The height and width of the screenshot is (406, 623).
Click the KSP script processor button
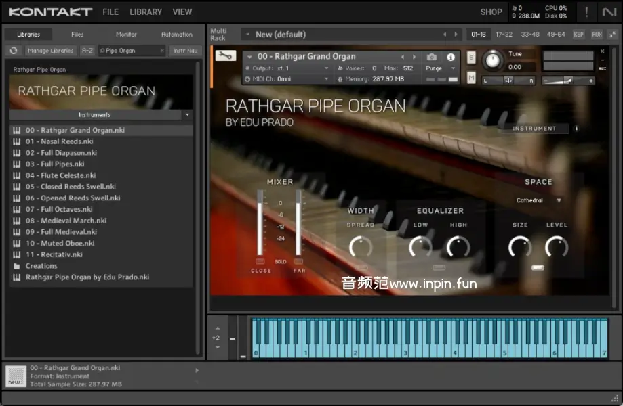pyautogui.click(x=578, y=35)
